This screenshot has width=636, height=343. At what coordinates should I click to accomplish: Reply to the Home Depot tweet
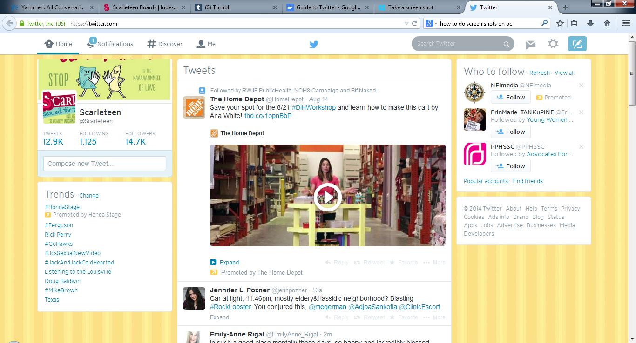click(x=337, y=263)
